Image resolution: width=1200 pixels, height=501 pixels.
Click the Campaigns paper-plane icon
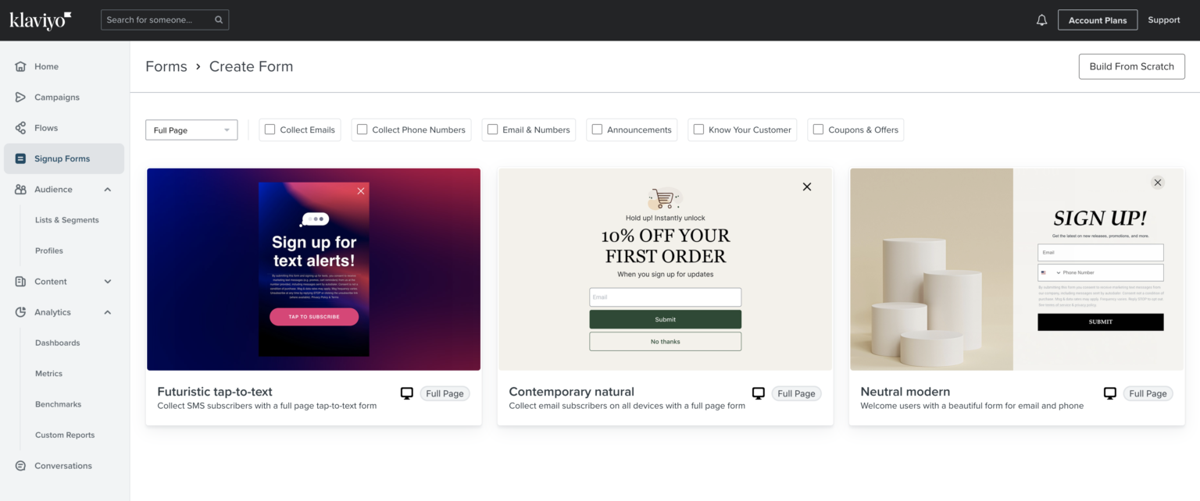pyautogui.click(x=20, y=98)
